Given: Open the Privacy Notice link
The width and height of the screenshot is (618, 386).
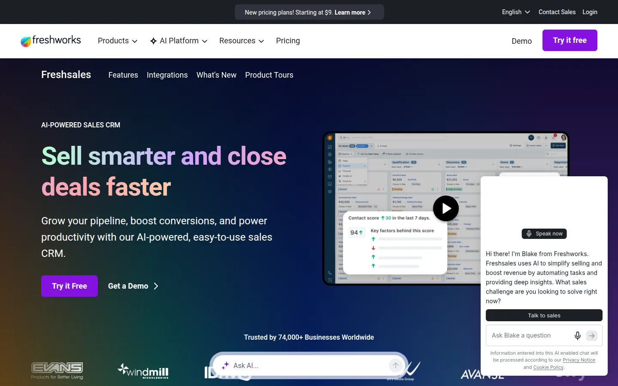Looking at the screenshot, I should 579,360.
